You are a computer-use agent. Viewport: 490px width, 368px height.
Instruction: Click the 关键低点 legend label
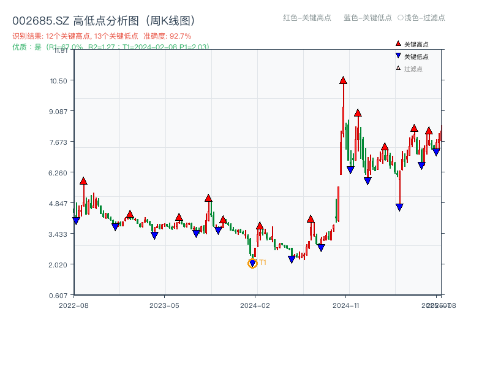click(417, 56)
